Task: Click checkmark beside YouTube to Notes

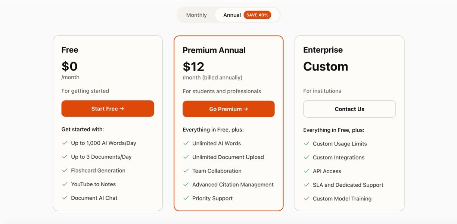Action: (65, 184)
